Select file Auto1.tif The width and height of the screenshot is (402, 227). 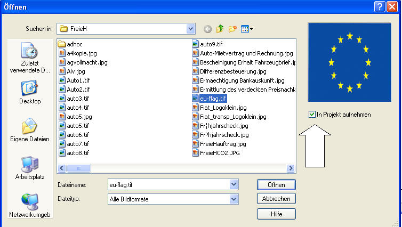click(x=74, y=80)
